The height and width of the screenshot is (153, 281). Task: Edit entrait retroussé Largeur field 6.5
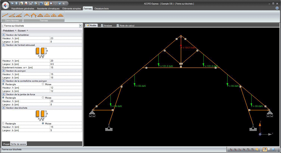[x=66, y=64]
